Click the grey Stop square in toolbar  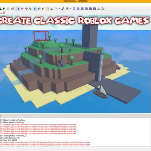8,9
